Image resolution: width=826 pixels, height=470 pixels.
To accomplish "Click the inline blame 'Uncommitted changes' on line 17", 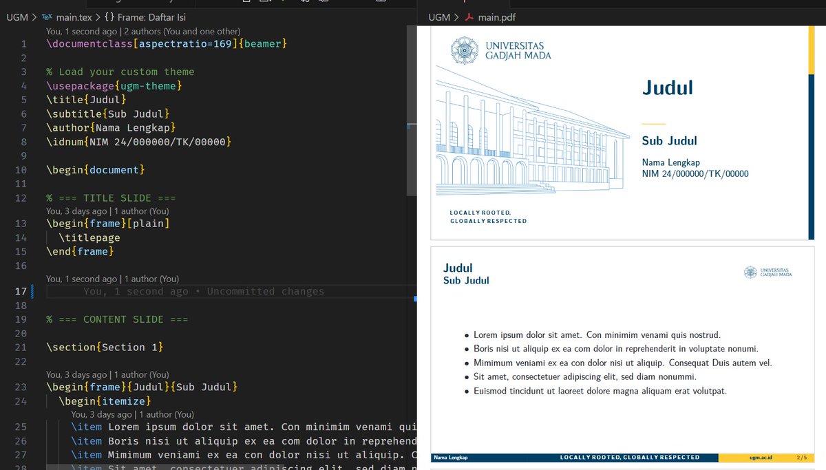I will tap(265, 291).
